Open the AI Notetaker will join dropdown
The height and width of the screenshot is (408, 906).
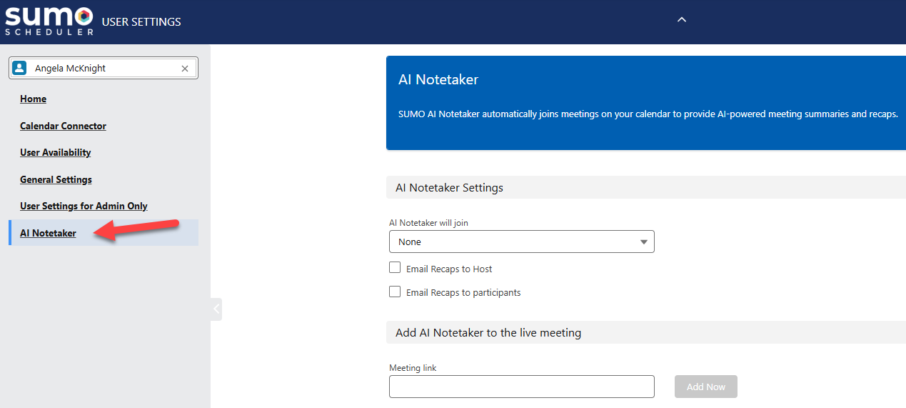tap(521, 242)
